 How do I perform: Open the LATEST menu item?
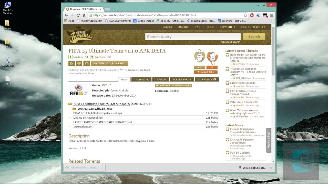click(x=167, y=27)
